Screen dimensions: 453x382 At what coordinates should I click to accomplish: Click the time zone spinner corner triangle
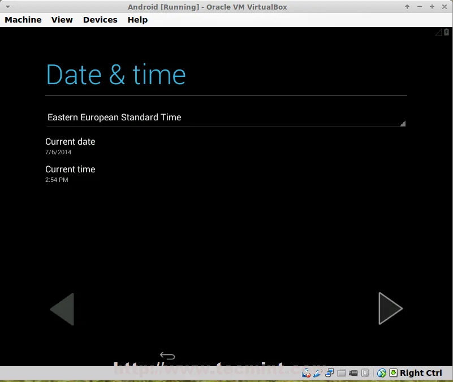[x=403, y=123]
